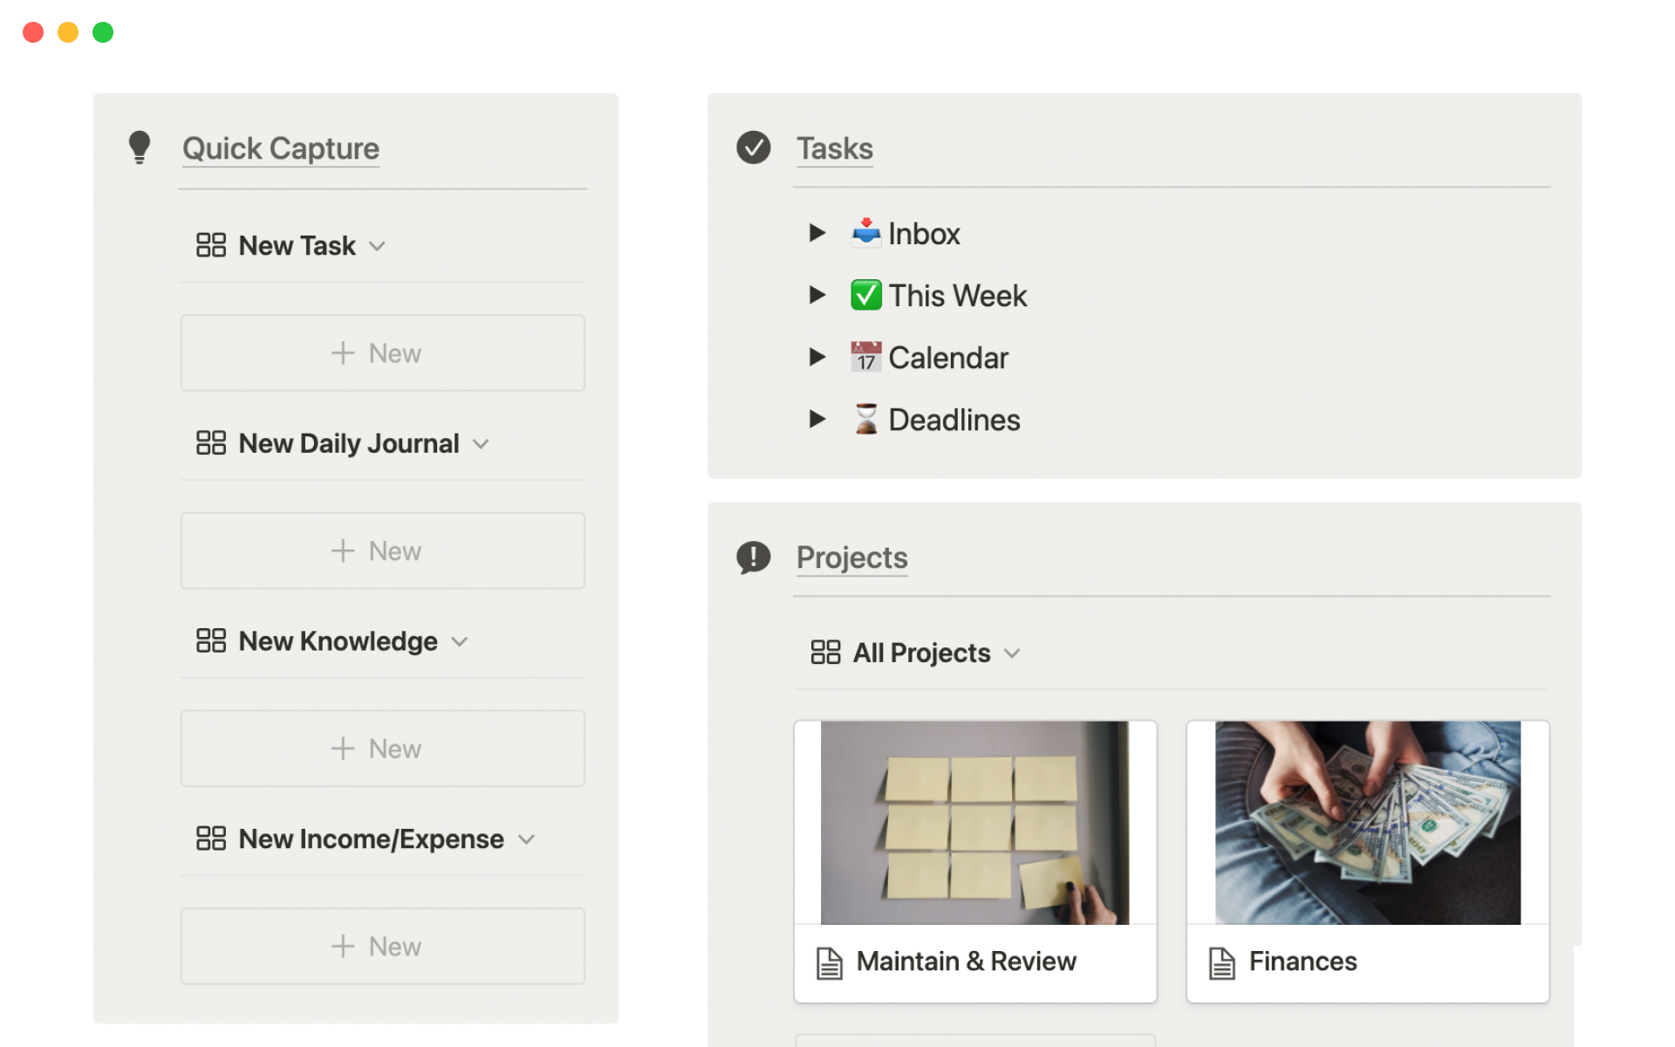
Task: Open the Maintain & Review sticky notes card
Action: click(974, 823)
